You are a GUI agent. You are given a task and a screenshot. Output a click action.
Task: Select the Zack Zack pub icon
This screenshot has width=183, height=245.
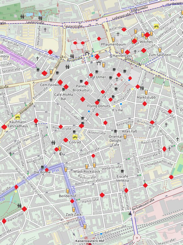click(74, 209)
